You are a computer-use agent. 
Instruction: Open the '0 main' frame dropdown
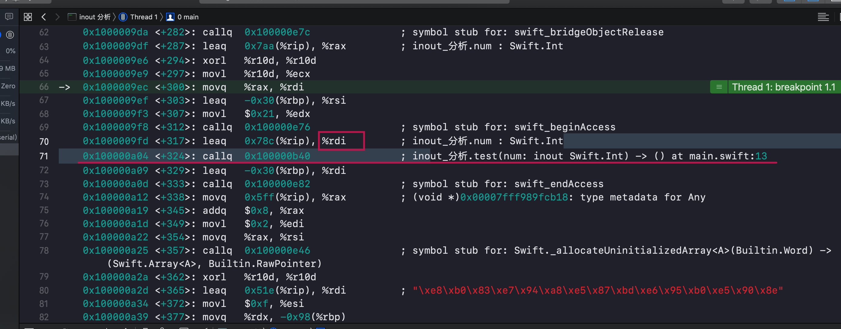188,17
